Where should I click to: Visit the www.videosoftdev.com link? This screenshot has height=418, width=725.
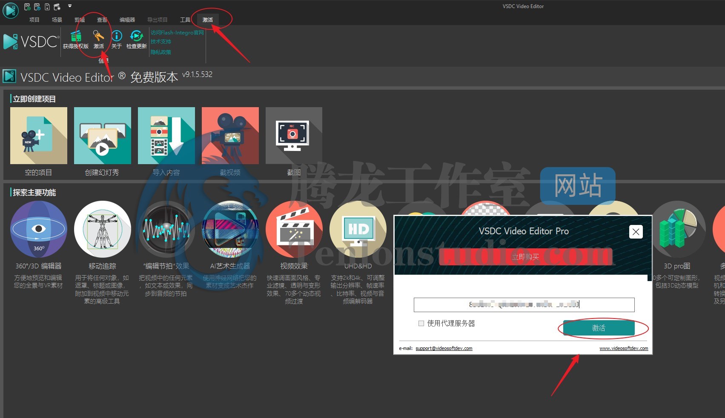click(624, 348)
